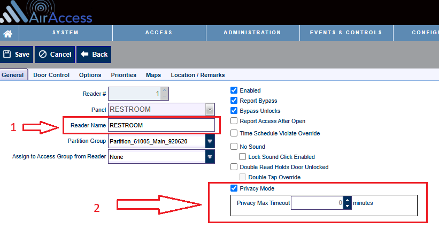This screenshot has height=236, width=439.
Task: Switch to the Door Control tab
Action: (x=51, y=75)
